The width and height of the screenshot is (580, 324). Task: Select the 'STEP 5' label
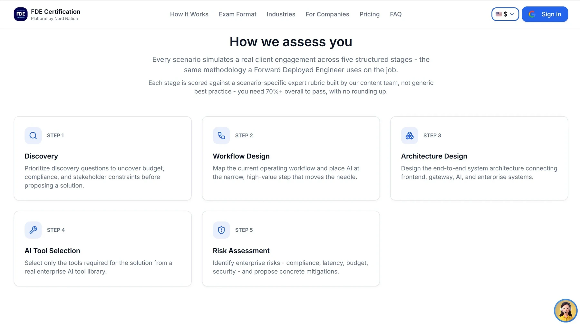click(x=244, y=230)
